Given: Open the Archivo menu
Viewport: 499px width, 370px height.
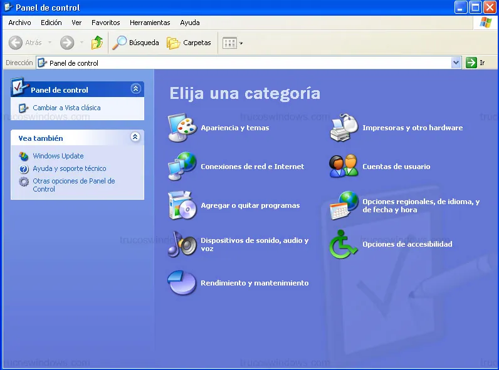Looking at the screenshot, I should point(19,23).
